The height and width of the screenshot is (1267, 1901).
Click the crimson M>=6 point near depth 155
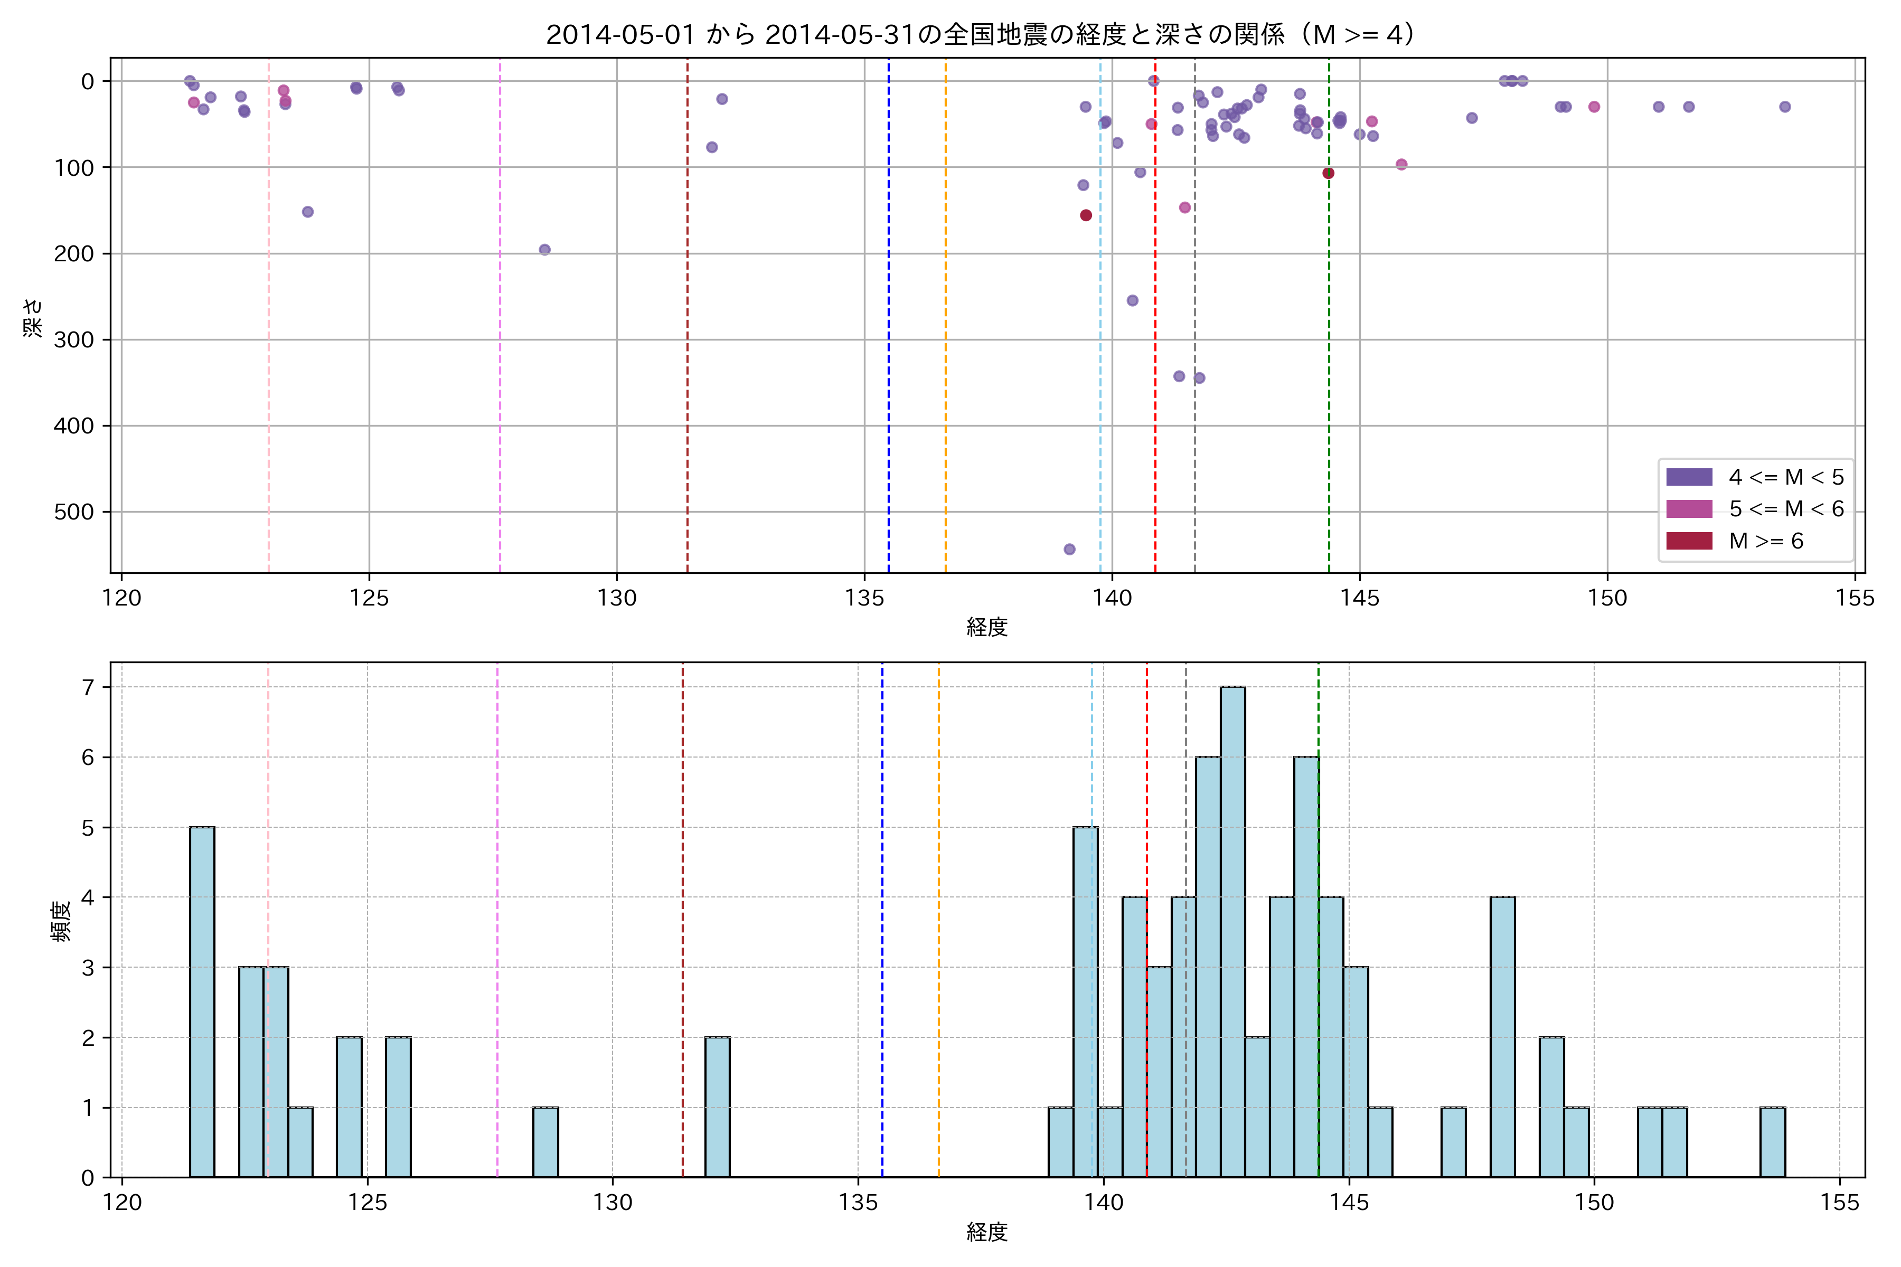pos(1086,215)
